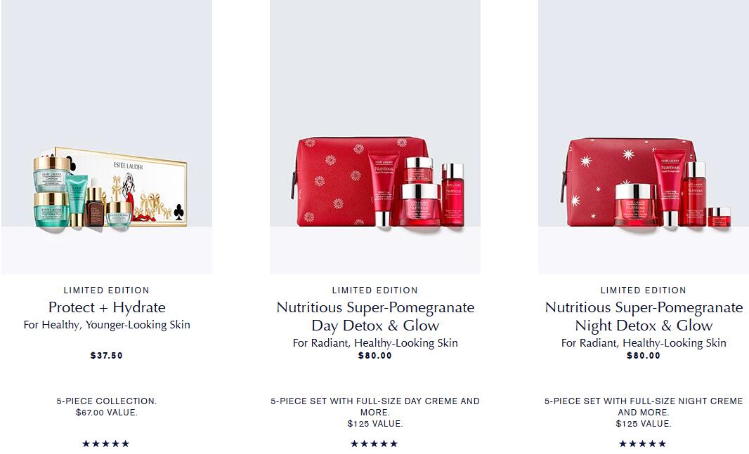The height and width of the screenshot is (454, 749).
Task: Click the five-star rating under Day Detox & Glow
Action: [x=374, y=443]
